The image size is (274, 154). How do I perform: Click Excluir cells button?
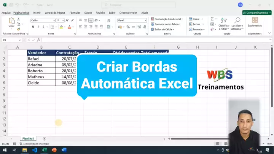pyautogui.click(x=194, y=24)
